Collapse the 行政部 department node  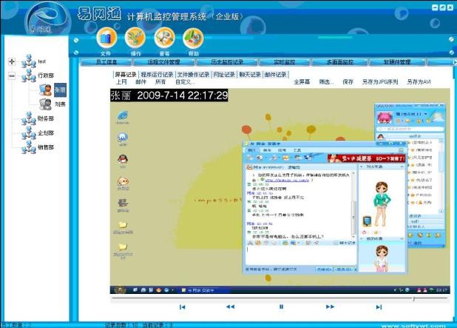coord(12,76)
